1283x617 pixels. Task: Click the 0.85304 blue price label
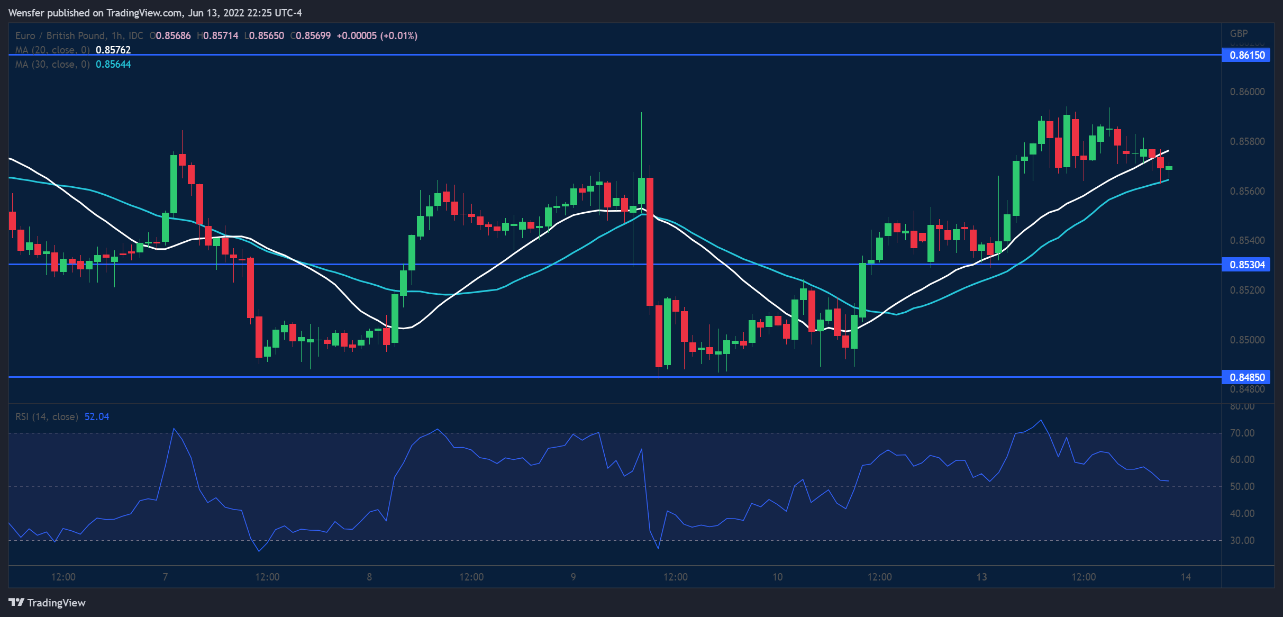(x=1246, y=265)
